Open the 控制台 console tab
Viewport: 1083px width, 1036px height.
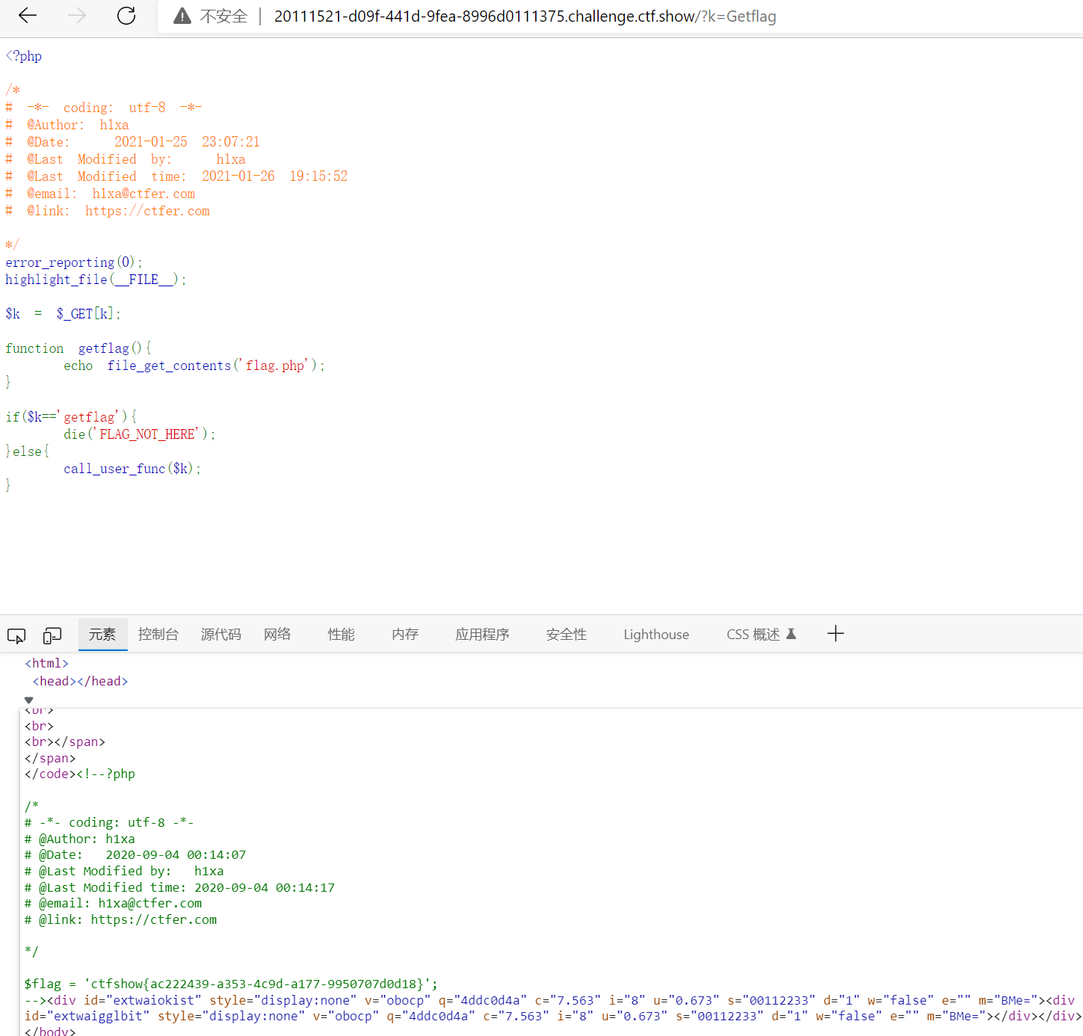(x=158, y=635)
